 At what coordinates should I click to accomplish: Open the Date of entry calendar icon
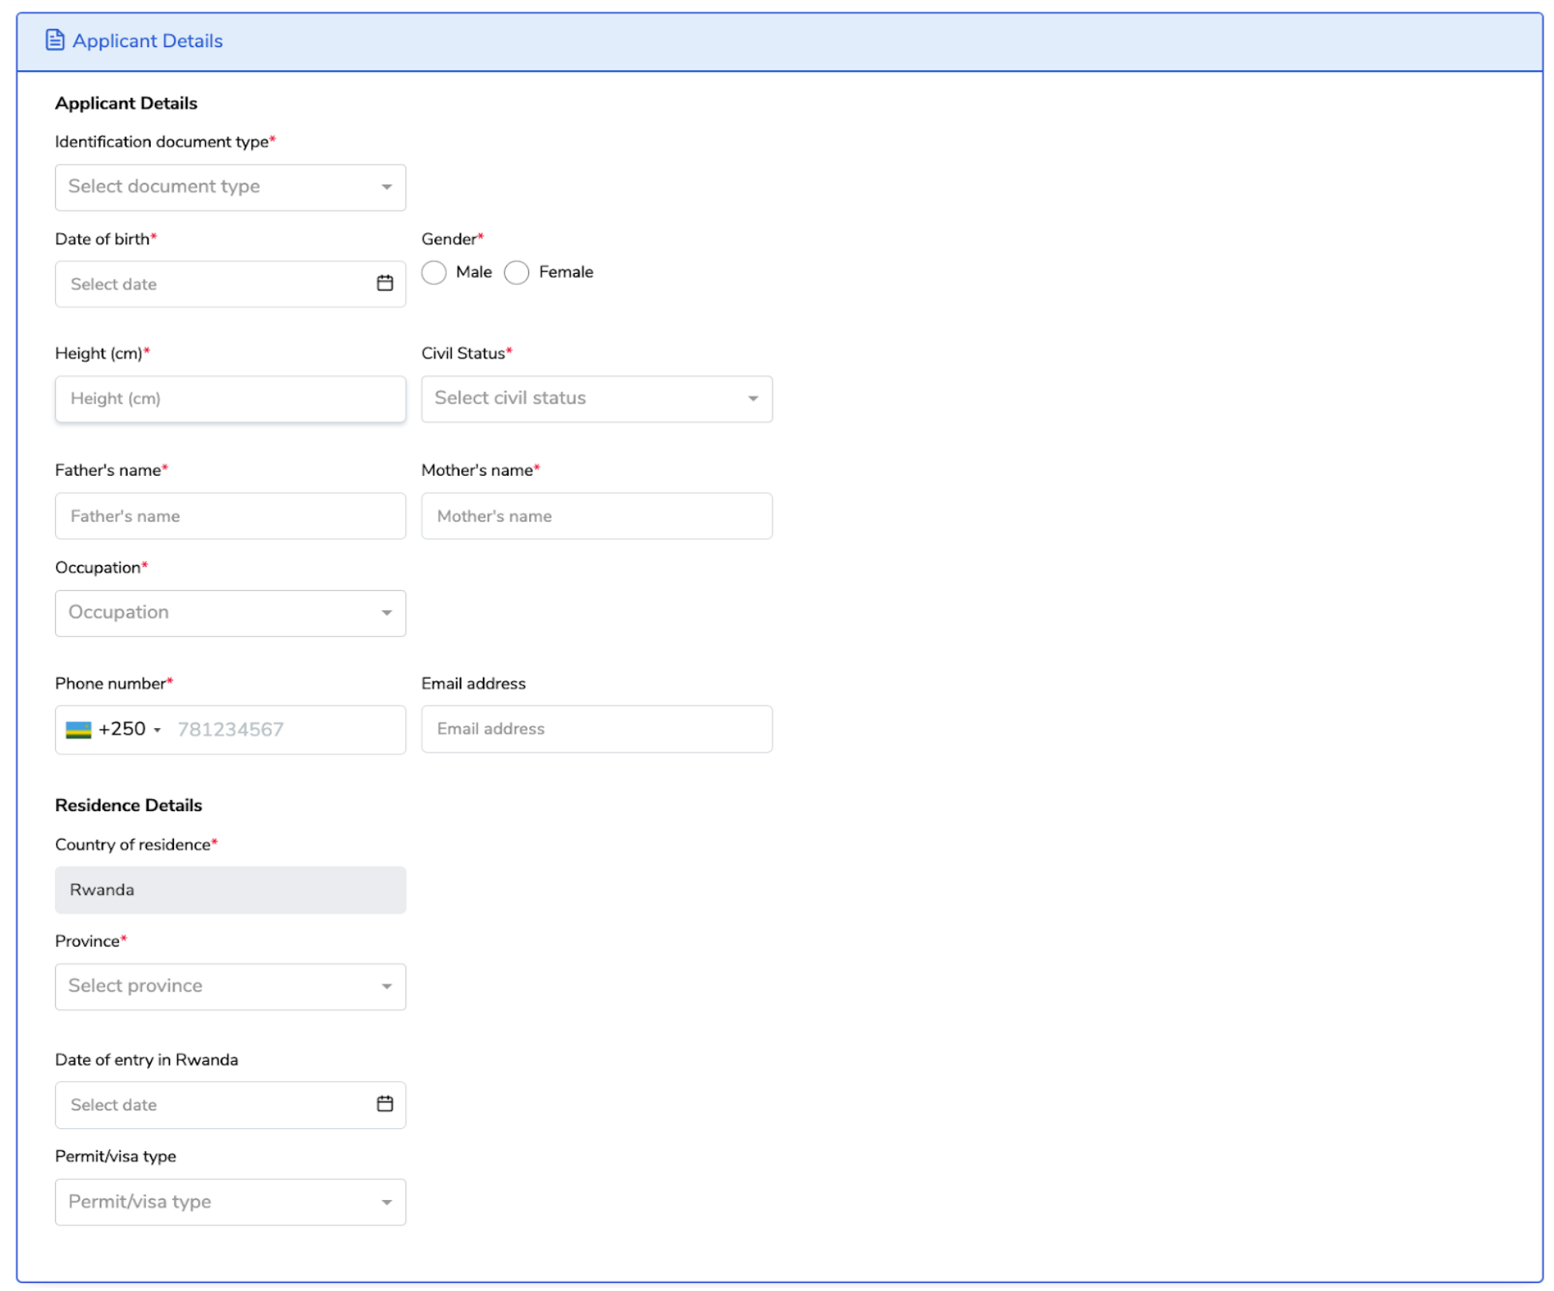coord(385,1104)
